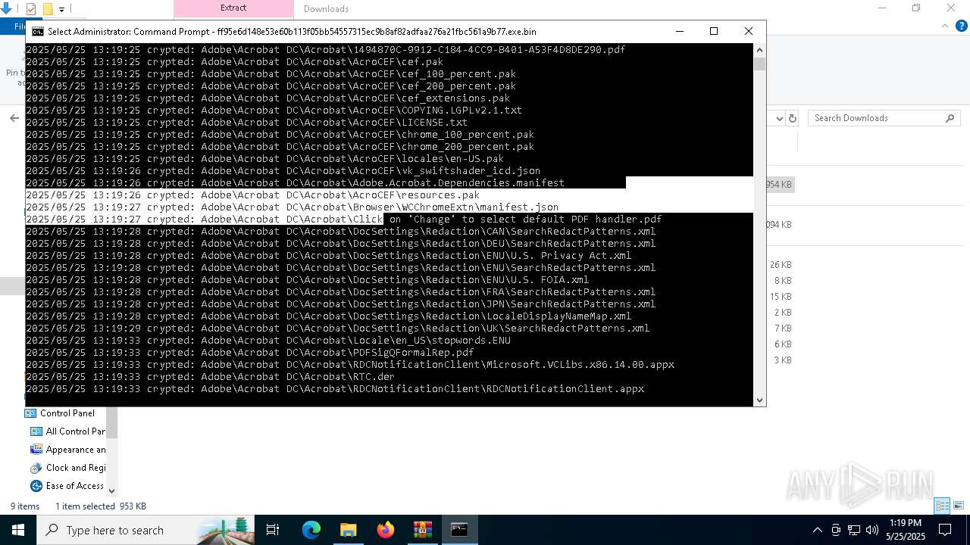Launch Firefox from the taskbar
Viewport: 970px width, 545px height.
pyautogui.click(x=386, y=530)
